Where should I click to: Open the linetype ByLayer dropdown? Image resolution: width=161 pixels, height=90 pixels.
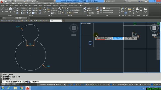click(119, 12)
